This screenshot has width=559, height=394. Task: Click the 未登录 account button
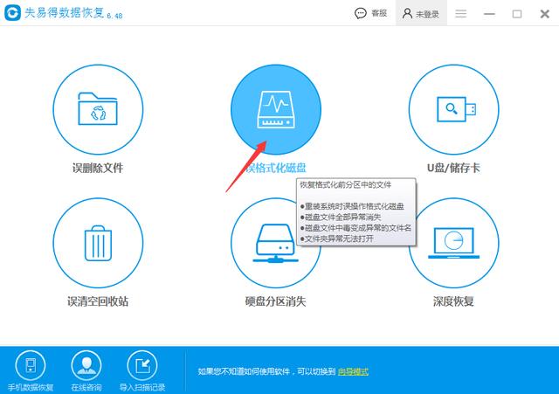[421, 13]
